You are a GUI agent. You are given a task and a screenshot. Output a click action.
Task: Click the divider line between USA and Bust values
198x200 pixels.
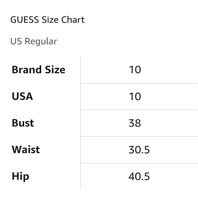click(x=139, y=110)
